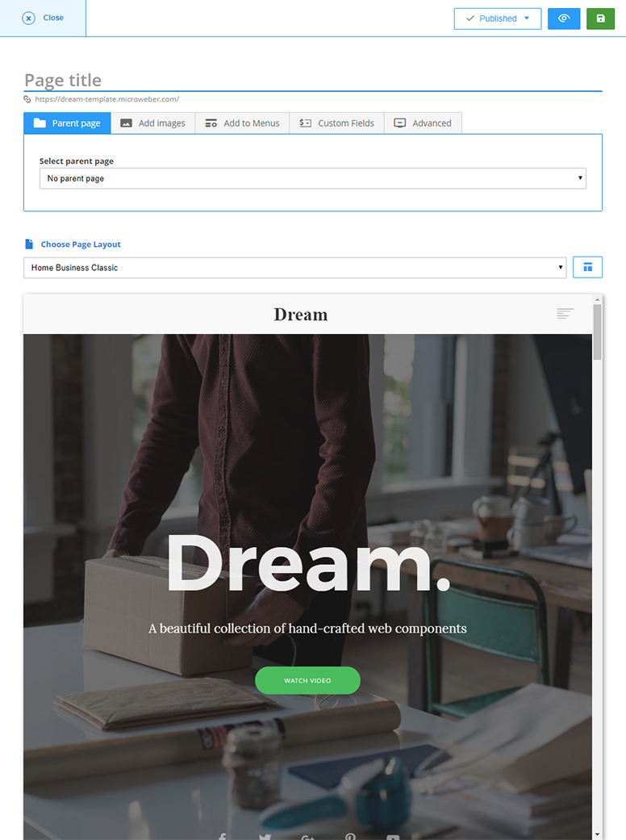
Task: Open the hamburger menu in preview header
Action: 565,313
